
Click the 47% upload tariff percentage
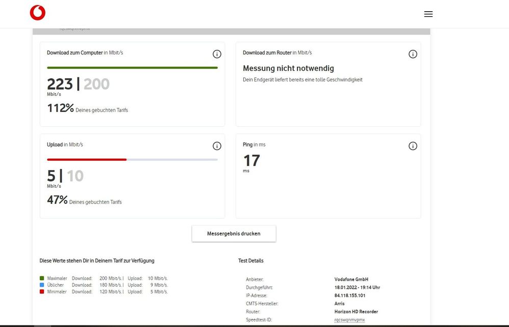coord(57,200)
